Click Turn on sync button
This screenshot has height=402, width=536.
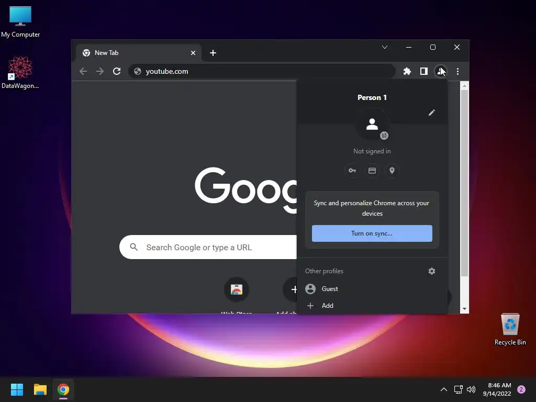pos(372,233)
